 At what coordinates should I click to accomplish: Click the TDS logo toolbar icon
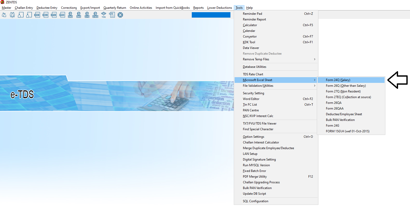tap(104, 15)
